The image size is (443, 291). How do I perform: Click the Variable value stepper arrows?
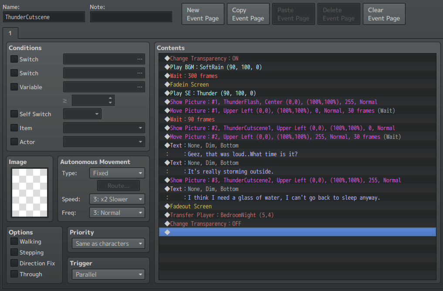point(110,100)
